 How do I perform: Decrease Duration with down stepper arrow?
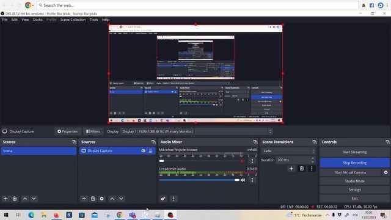[312, 161]
